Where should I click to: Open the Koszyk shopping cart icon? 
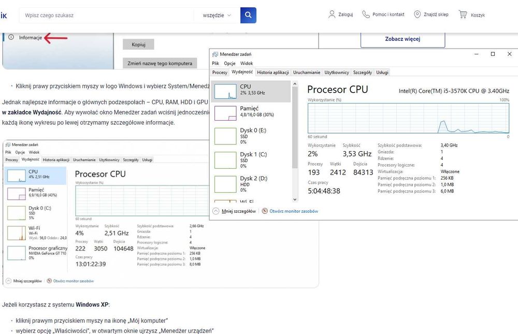pos(463,14)
